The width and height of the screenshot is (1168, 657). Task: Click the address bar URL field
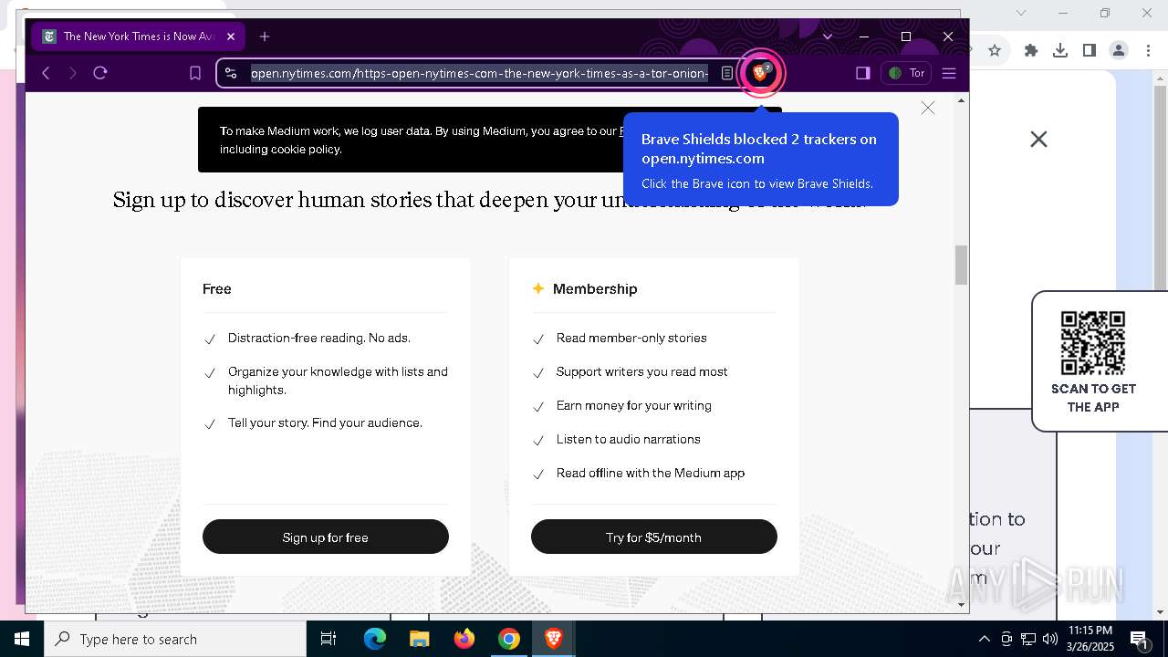coord(479,73)
